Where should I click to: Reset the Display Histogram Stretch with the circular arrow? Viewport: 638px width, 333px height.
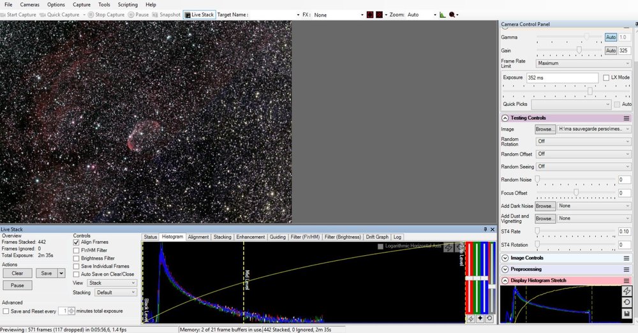[627, 302]
